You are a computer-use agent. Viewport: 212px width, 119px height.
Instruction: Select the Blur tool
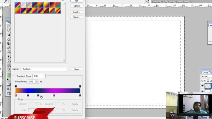click(9, 52)
